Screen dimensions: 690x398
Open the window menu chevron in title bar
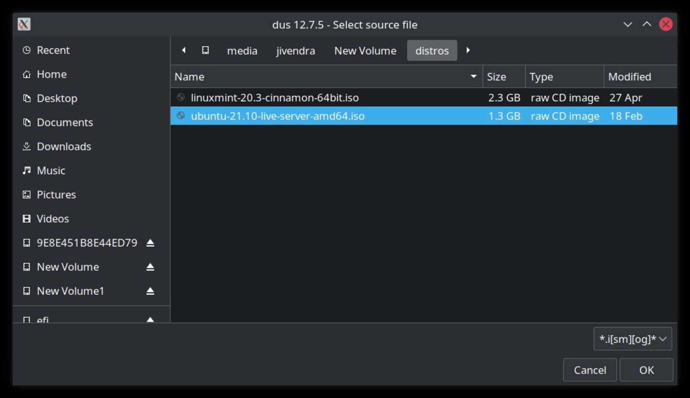[627, 24]
